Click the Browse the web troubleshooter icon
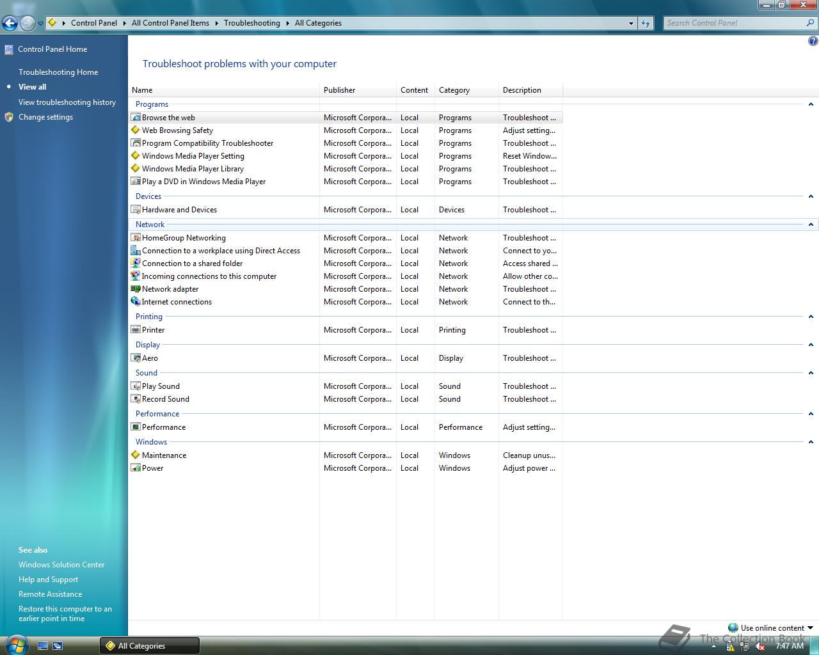Screen dimensions: 819x655 [136, 117]
